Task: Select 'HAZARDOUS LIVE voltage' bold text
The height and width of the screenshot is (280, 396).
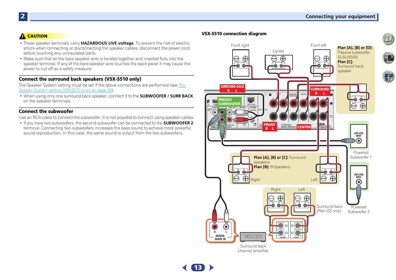Action: [x=107, y=43]
